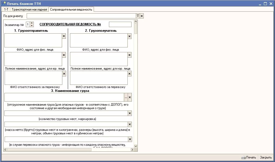
Task: Maximize the Печать бланков ТТН window
Action: pos(265,4)
